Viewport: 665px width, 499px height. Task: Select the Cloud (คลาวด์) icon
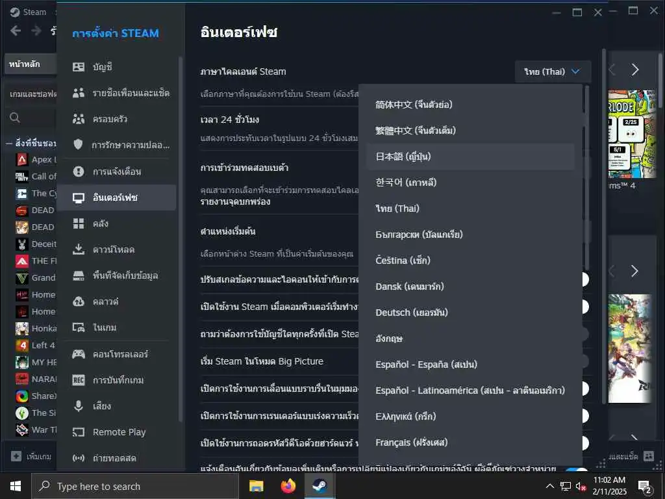pyautogui.click(x=79, y=301)
